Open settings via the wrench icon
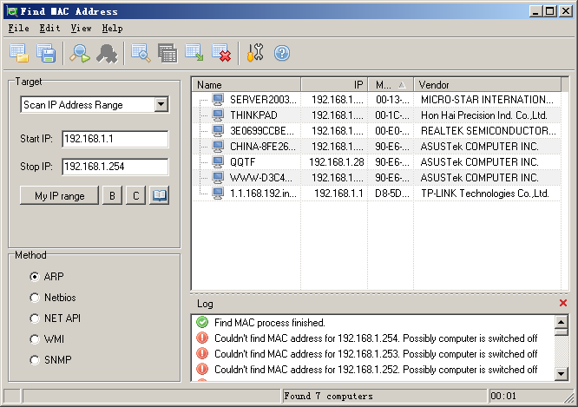578x407 pixels. point(254,54)
